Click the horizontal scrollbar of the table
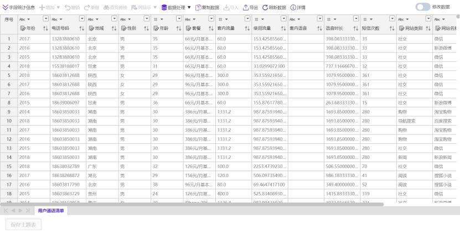The width and height of the screenshot is (460, 233). pos(192,204)
